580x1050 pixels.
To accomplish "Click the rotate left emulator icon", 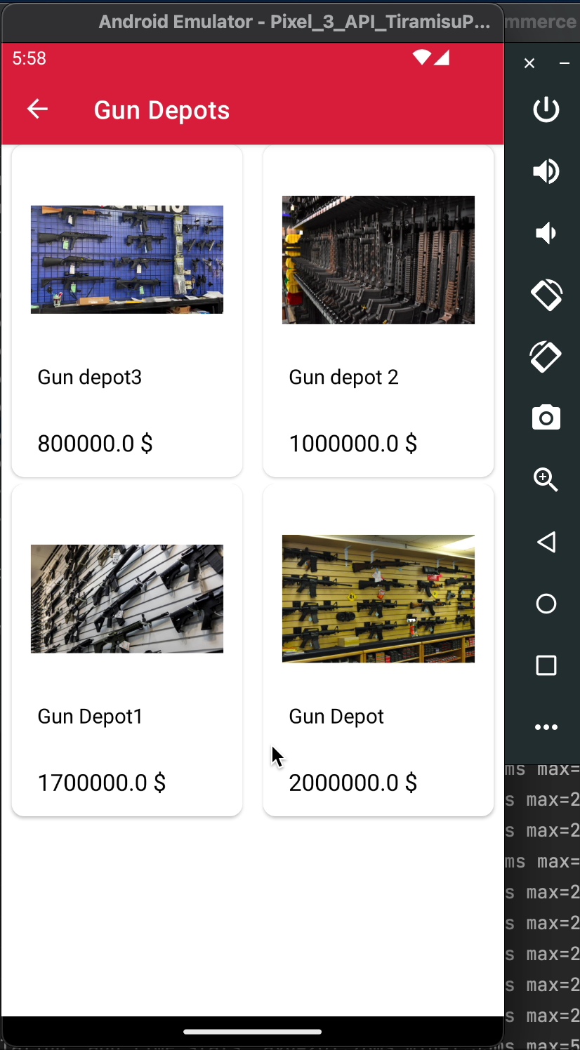I will [x=546, y=295].
